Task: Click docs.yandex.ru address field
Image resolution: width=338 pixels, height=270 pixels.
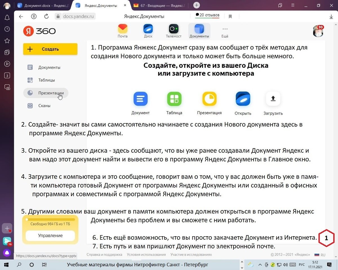Action: point(75,17)
